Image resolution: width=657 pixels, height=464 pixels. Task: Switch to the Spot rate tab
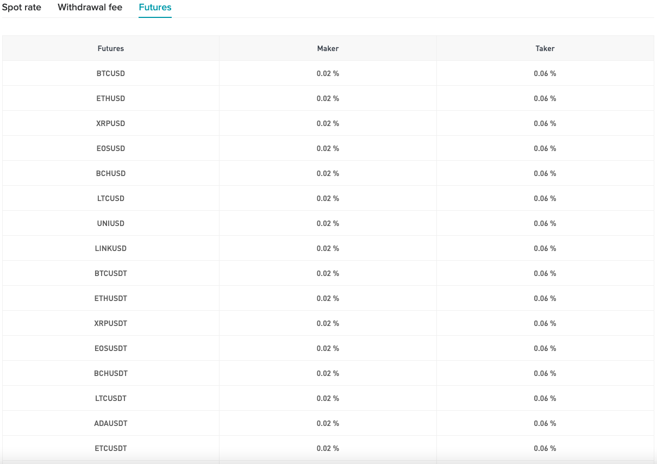click(x=22, y=8)
